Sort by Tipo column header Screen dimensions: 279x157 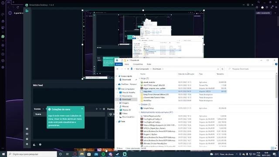201,74
